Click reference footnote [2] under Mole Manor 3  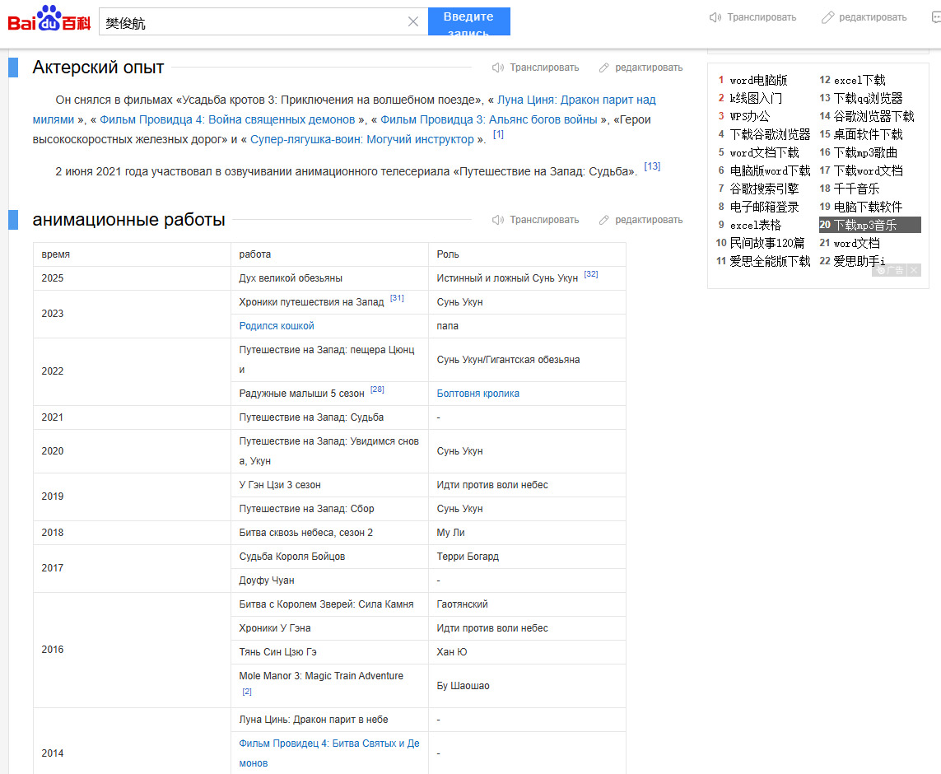pos(247,692)
